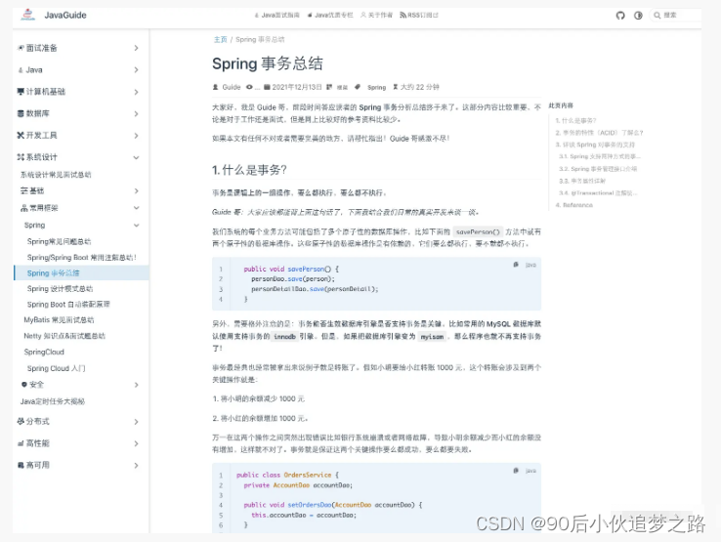Collapse the Spring group chevron
The width and height of the screenshot is (721, 542).
click(x=136, y=226)
